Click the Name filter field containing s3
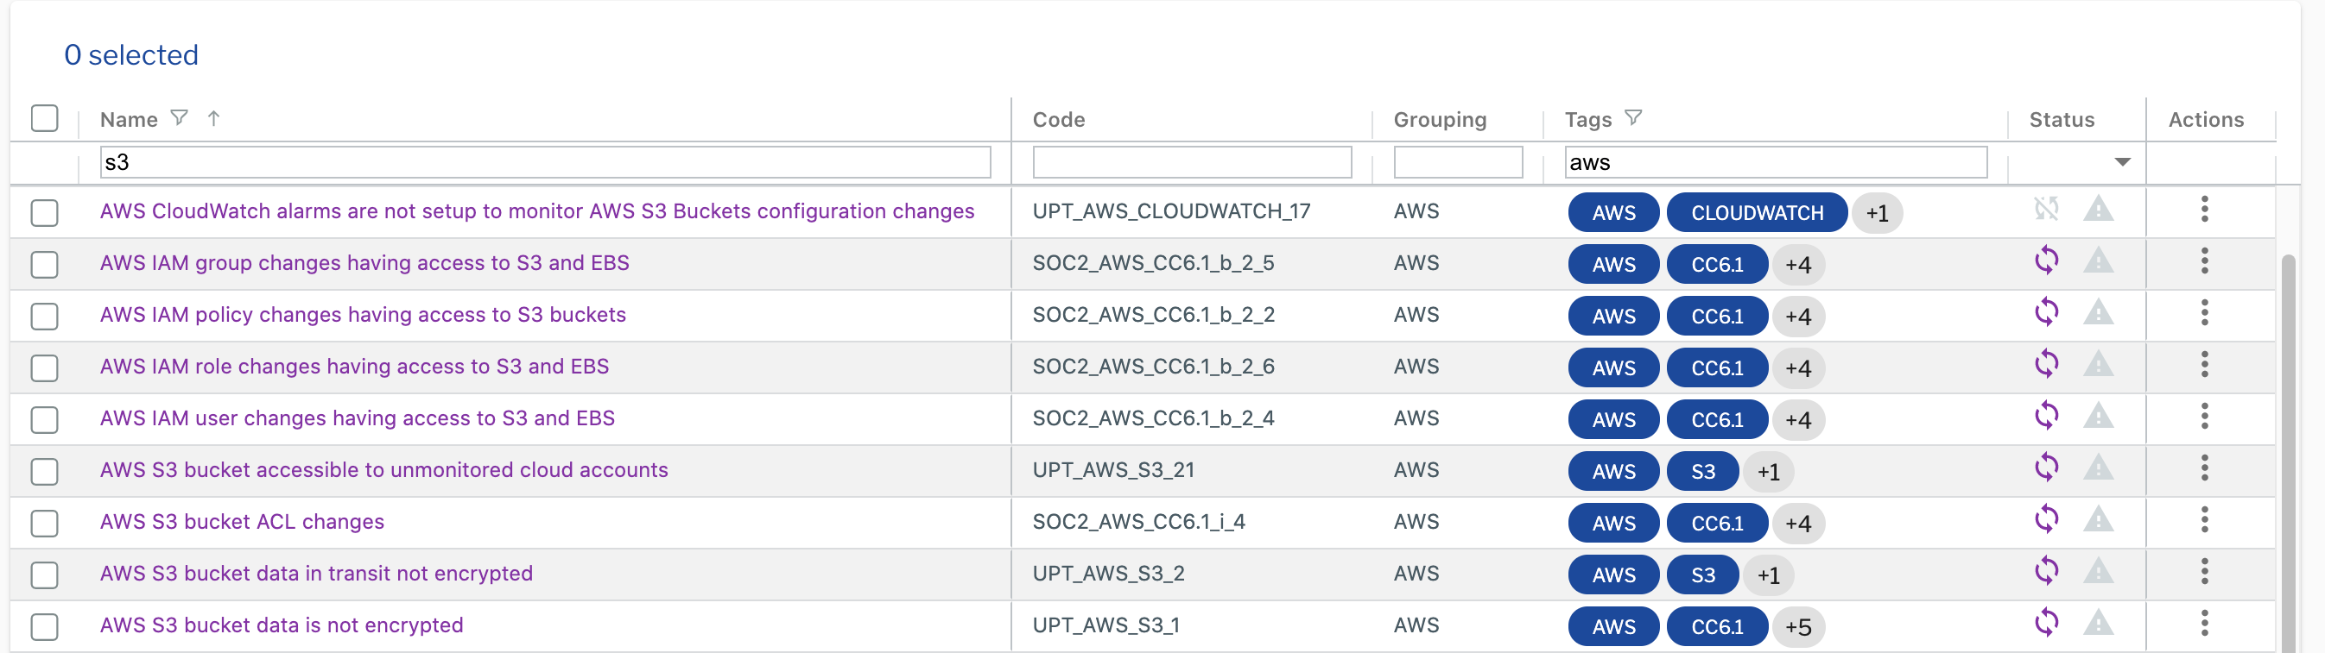Screen dimensions: 2325x653 click(545, 162)
